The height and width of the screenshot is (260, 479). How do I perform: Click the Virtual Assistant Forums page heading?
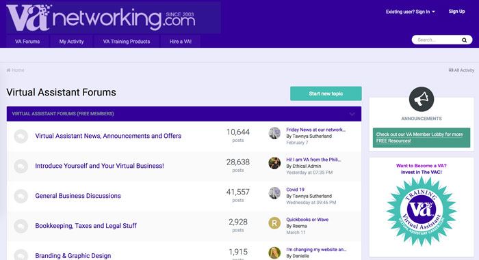tap(61, 92)
